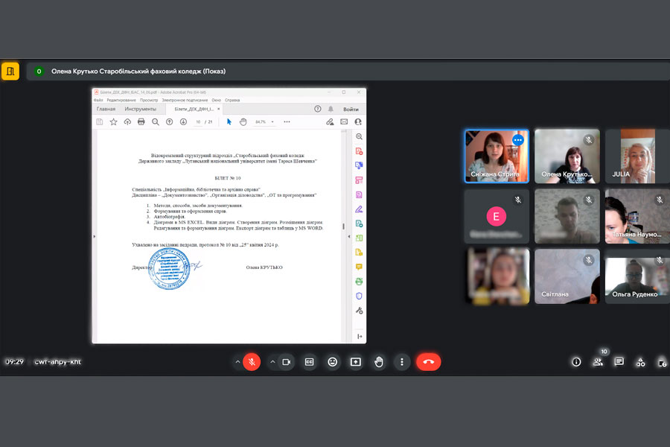The image size is (670, 447).
Task: Select Світлана participant video tile
Action: [x=567, y=276]
